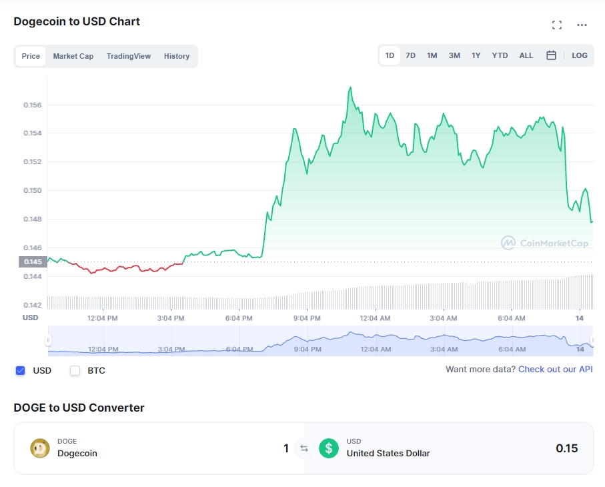Click the left range slider handle
Screen dimensions: 605x487
click(x=48, y=340)
